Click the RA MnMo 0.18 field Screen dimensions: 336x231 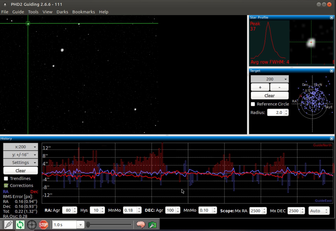tap(130, 210)
